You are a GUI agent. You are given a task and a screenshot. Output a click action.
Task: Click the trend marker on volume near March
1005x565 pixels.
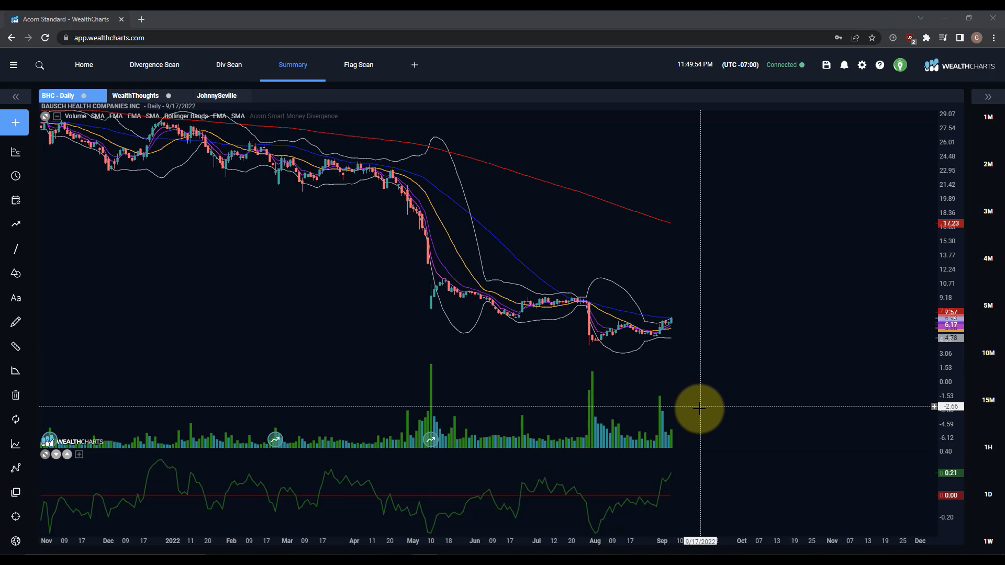(x=275, y=439)
